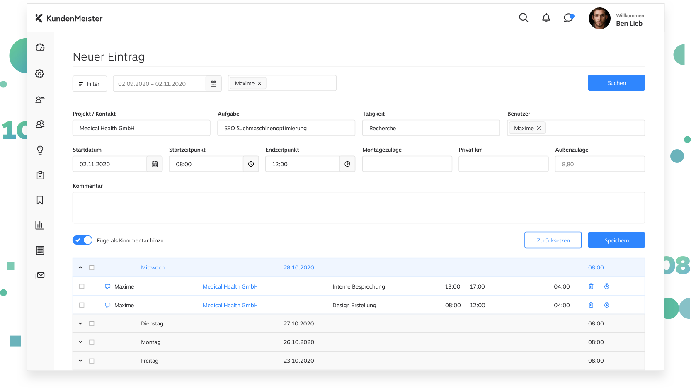This screenshot has height=388, width=691.
Task: Open the search icon in header
Action: (x=524, y=18)
